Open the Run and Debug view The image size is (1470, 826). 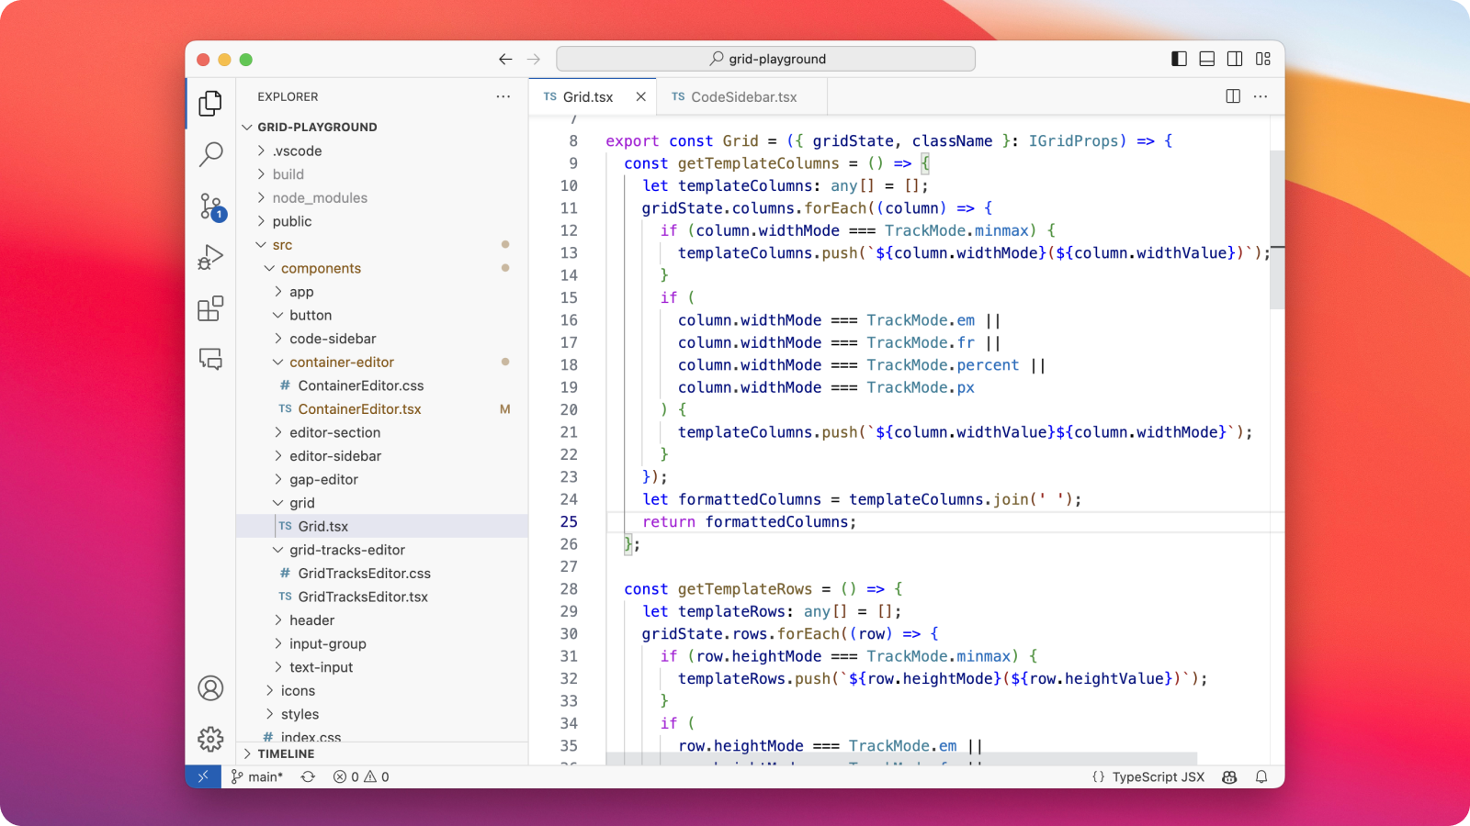coord(210,256)
